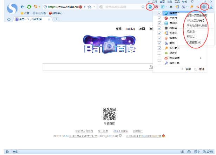This screenshot has height=155, width=216.
Task: Uncheck the 账号助手 extension checkbox
Action: [x=159, y=48]
